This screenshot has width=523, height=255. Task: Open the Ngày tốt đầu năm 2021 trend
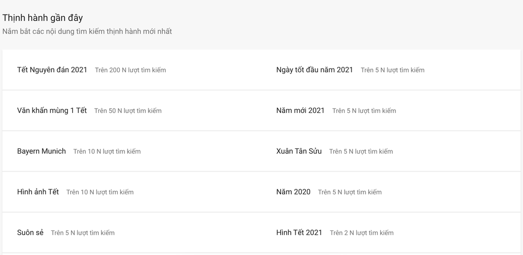coord(314,70)
